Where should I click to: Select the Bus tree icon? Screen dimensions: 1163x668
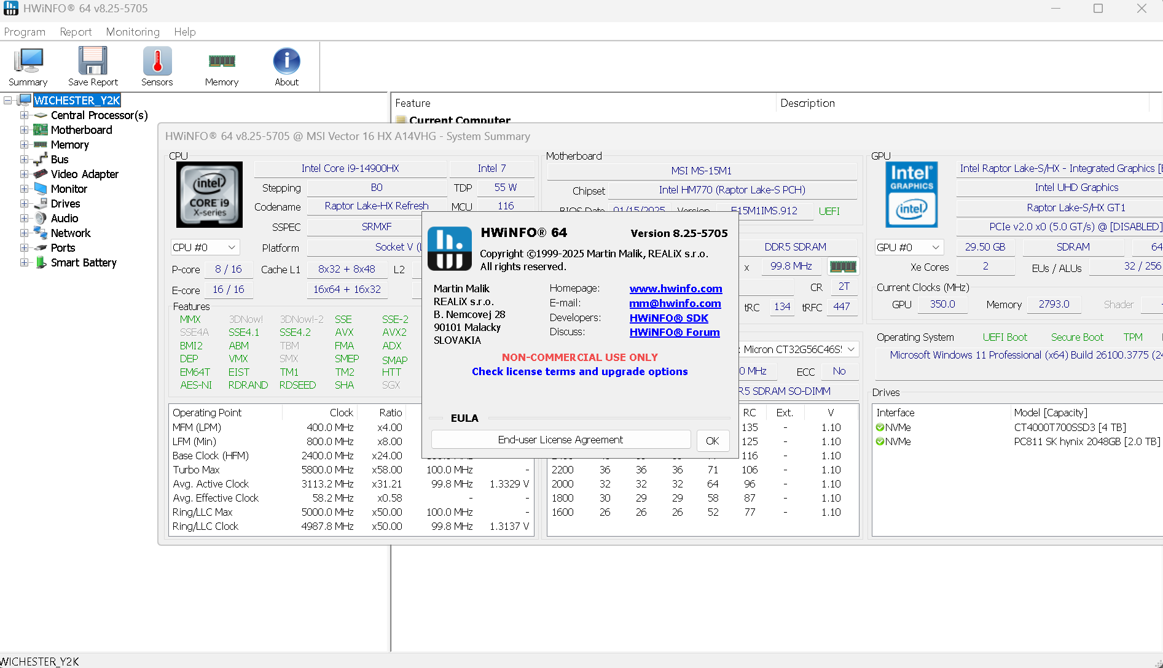click(41, 160)
